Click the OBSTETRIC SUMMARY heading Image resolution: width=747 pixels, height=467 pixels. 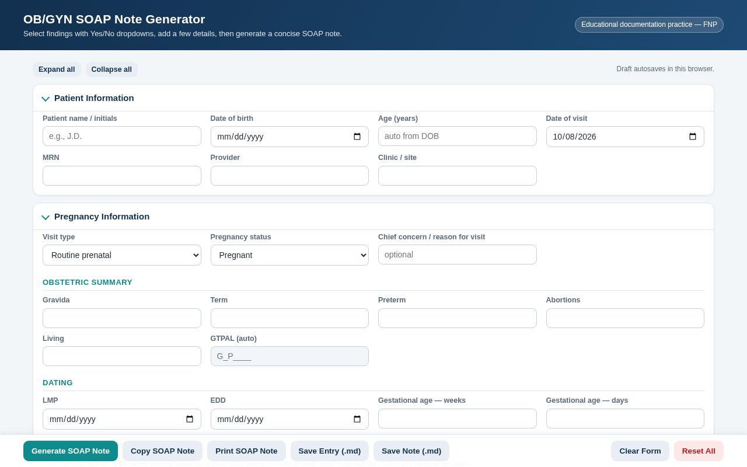(x=88, y=283)
